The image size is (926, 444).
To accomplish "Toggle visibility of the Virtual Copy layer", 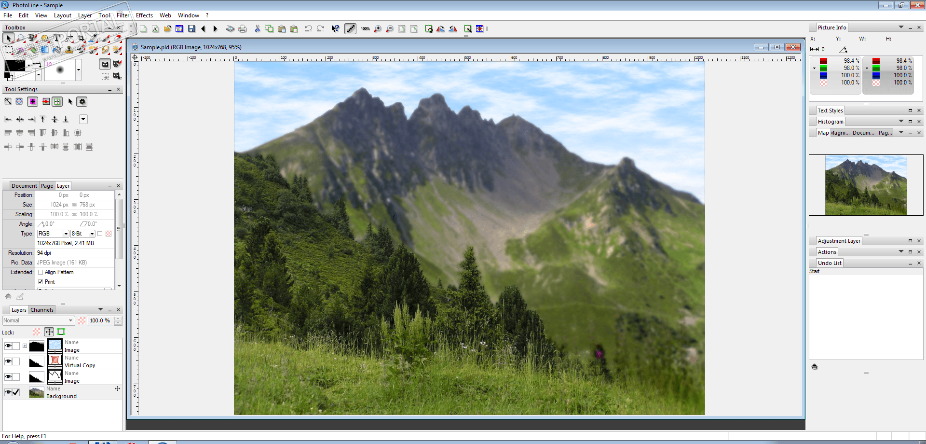I will coord(8,361).
